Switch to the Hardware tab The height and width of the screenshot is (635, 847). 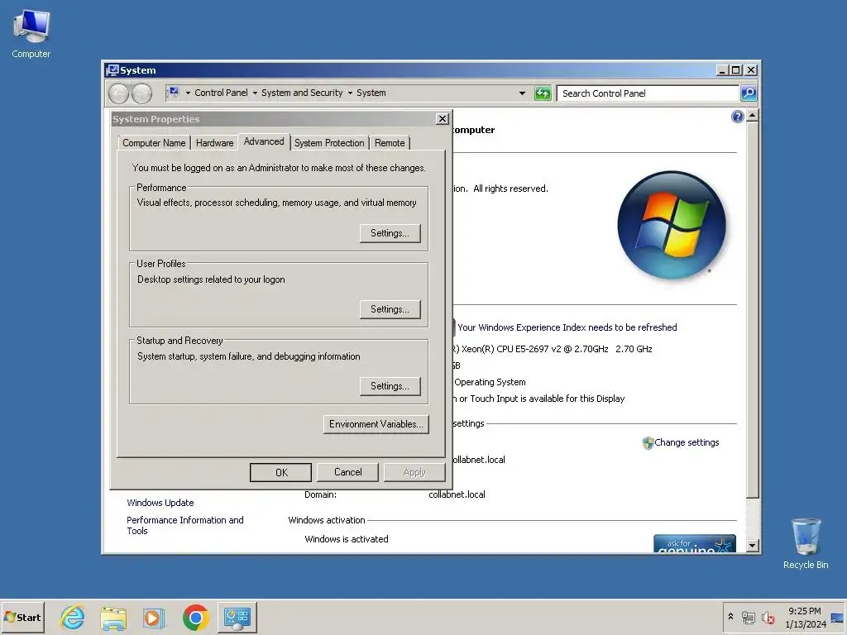[x=214, y=143]
